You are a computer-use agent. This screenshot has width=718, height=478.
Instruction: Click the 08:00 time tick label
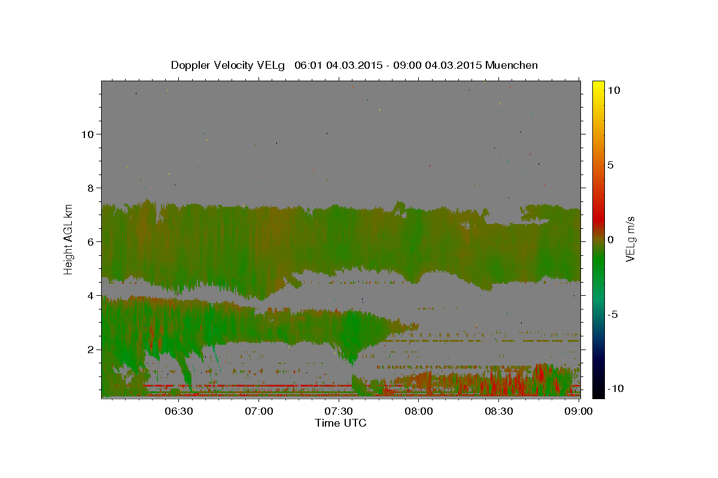click(419, 411)
